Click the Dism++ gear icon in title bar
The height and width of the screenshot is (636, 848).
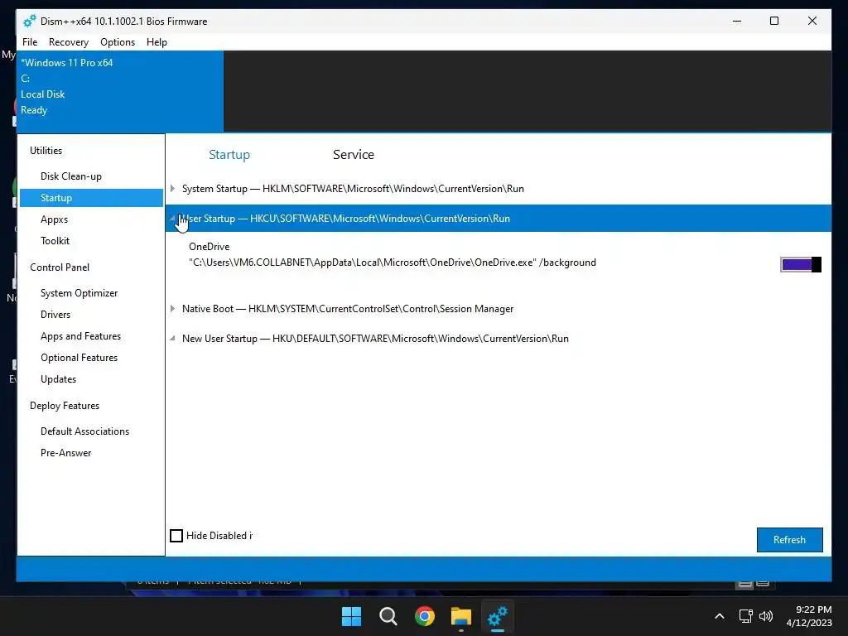click(29, 21)
